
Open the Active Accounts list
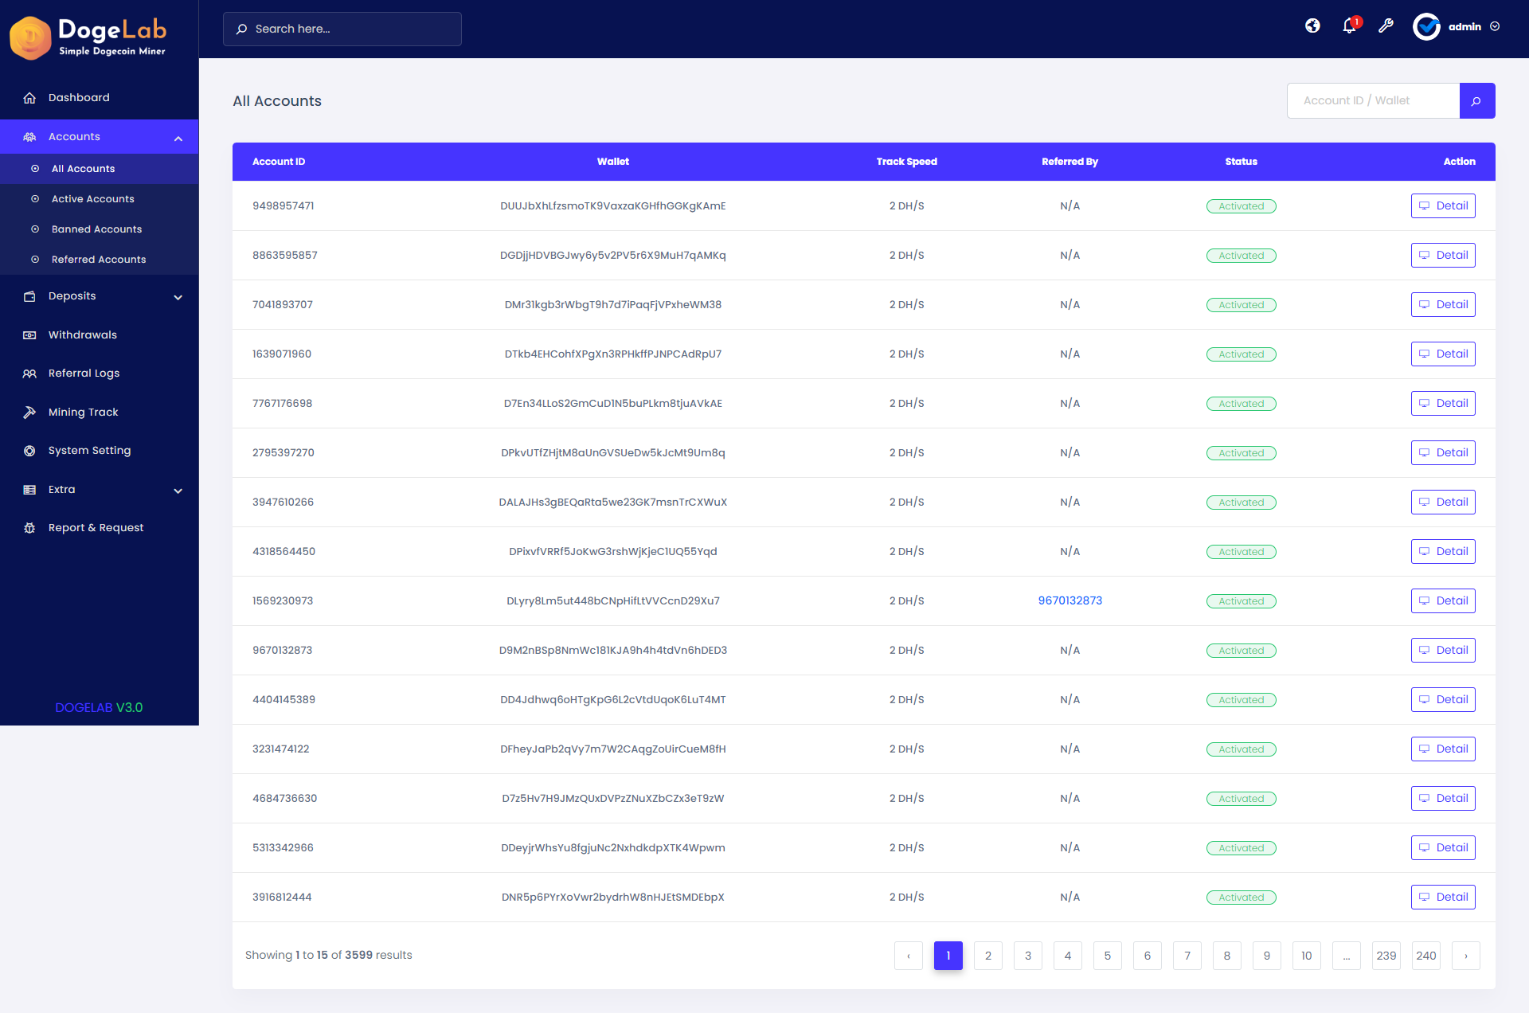(93, 198)
